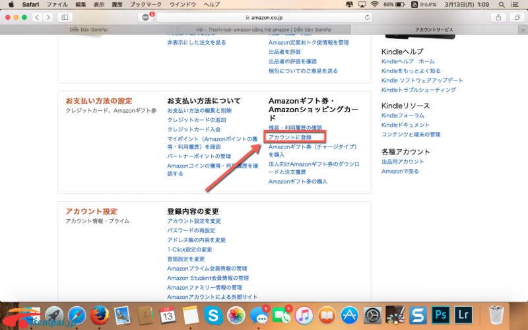Open Amazonギフト券の購入 link
Viewport: 528px width, 330px height.
(298, 181)
